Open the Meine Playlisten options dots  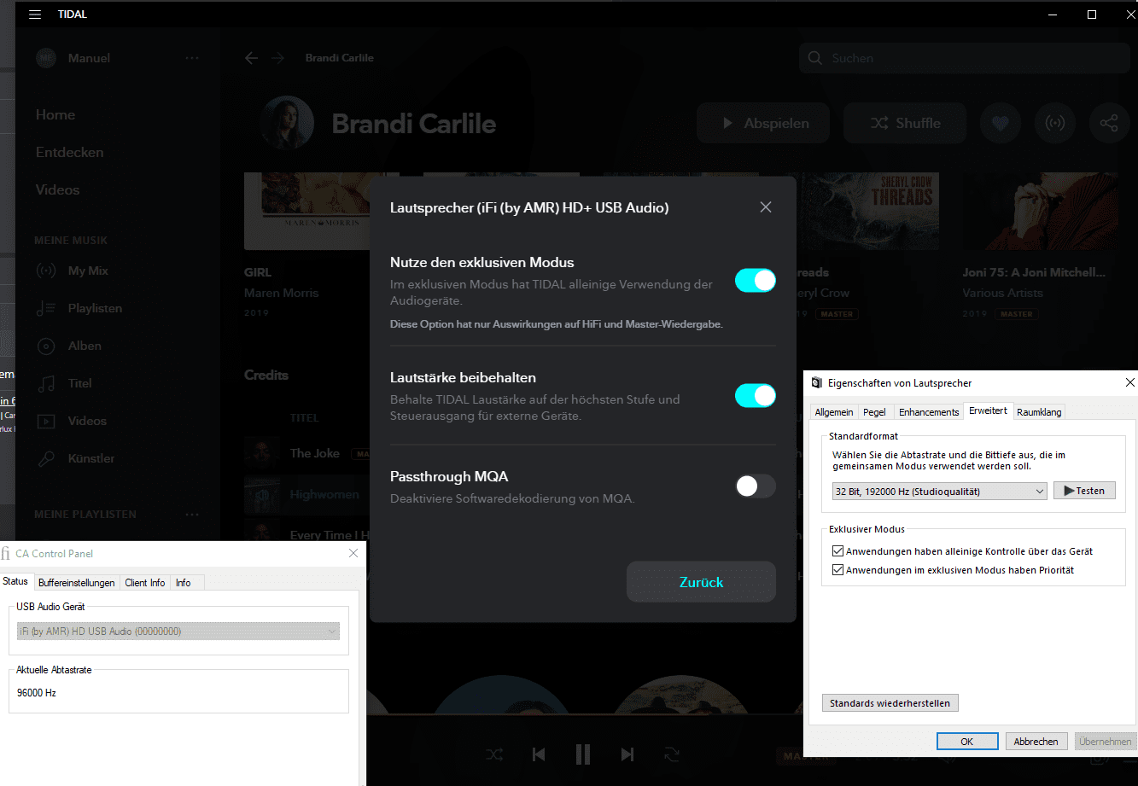192,515
